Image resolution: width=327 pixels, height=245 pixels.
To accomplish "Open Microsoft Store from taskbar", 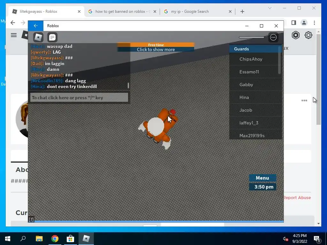I will point(71,239).
